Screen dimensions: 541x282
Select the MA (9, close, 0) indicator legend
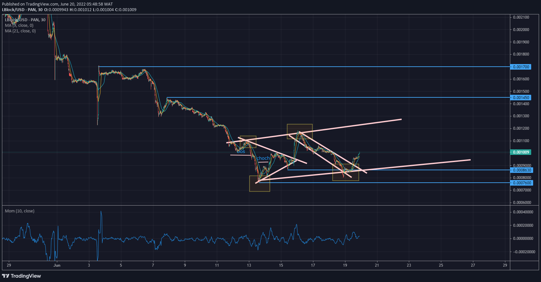[x=19, y=25]
